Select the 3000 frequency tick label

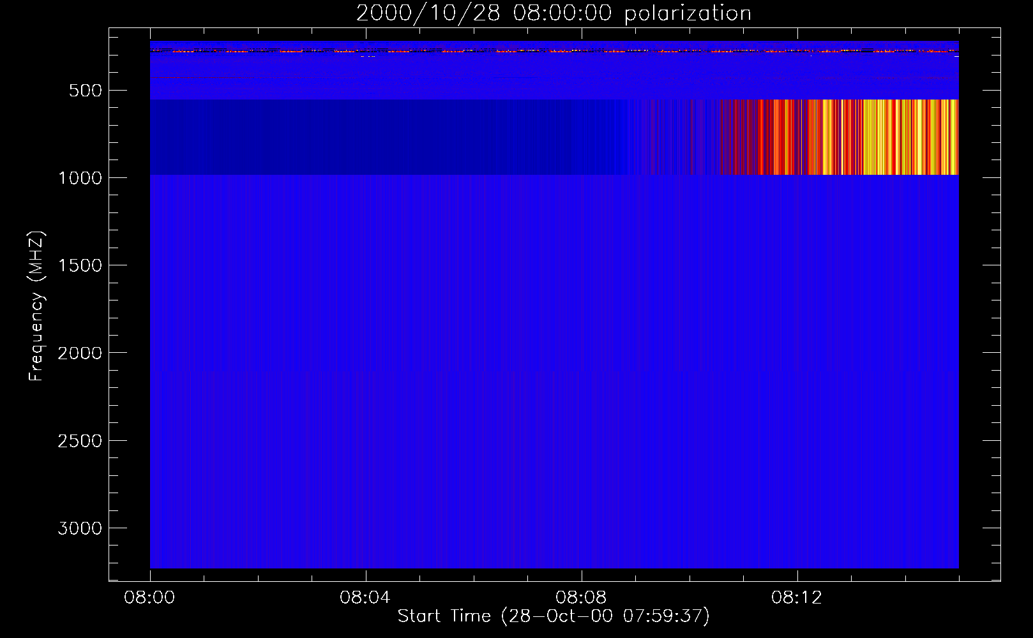80,528
